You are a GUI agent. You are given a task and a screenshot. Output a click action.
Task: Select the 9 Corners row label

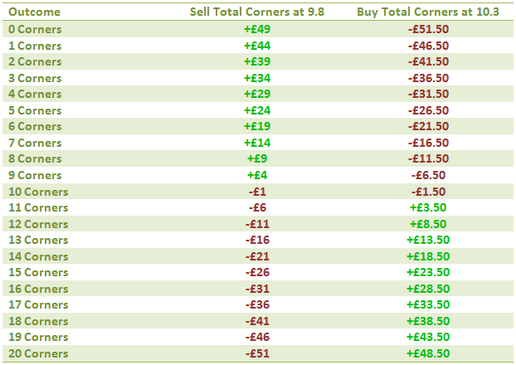click(x=35, y=175)
